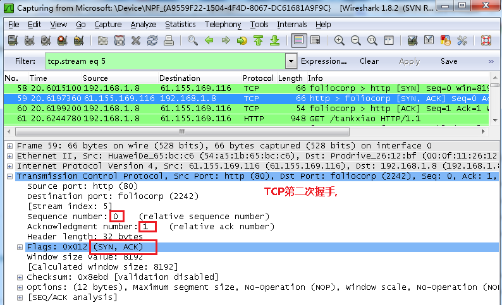Select packet 58 SYN row
The image size is (502, 305).
247,88
